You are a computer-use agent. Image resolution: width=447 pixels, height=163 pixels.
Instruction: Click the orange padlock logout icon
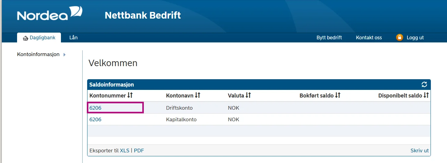pyautogui.click(x=399, y=37)
